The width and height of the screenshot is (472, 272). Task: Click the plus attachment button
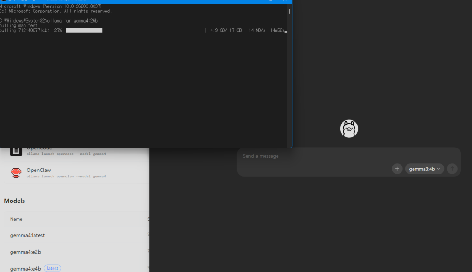397,169
